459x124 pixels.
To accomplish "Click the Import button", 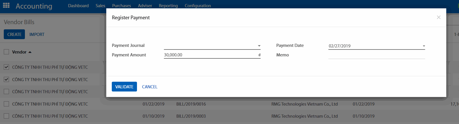I will coord(37,35).
